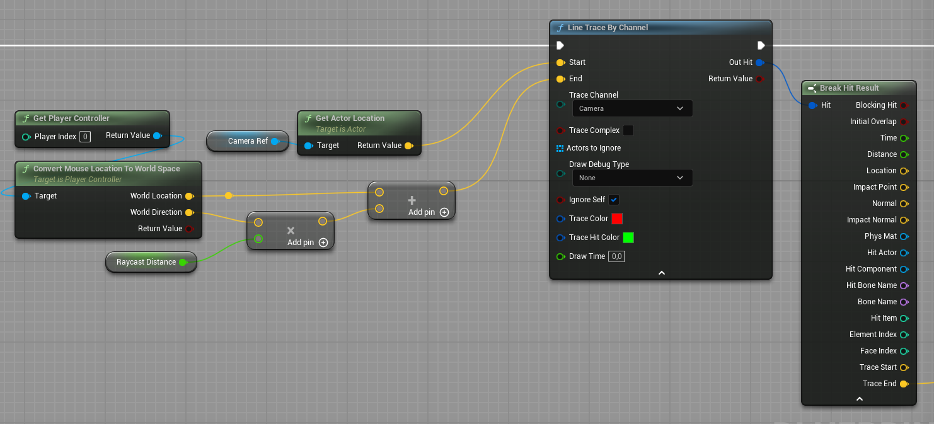
Task: Open the Trace Channel Camera dropdown
Action: [631, 108]
